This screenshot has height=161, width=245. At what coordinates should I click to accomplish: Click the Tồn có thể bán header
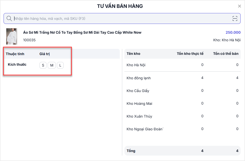[226, 54]
